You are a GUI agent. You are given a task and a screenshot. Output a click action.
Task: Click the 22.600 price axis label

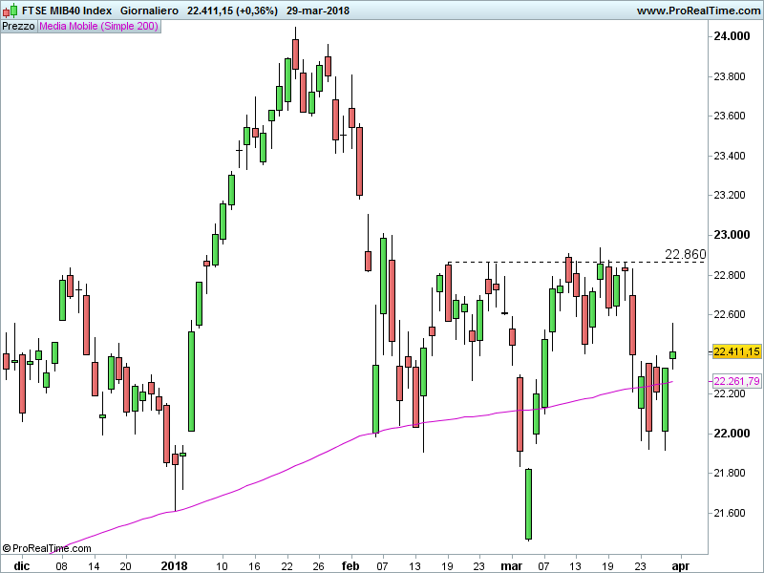tap(730, 315)
